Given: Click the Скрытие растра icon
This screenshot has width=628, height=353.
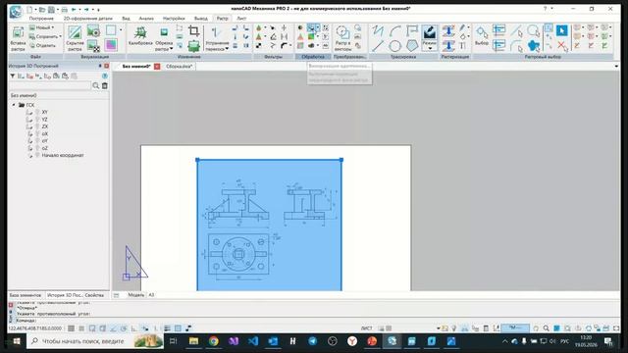Looking at the screenshot, I should click(x=75, y=32).
